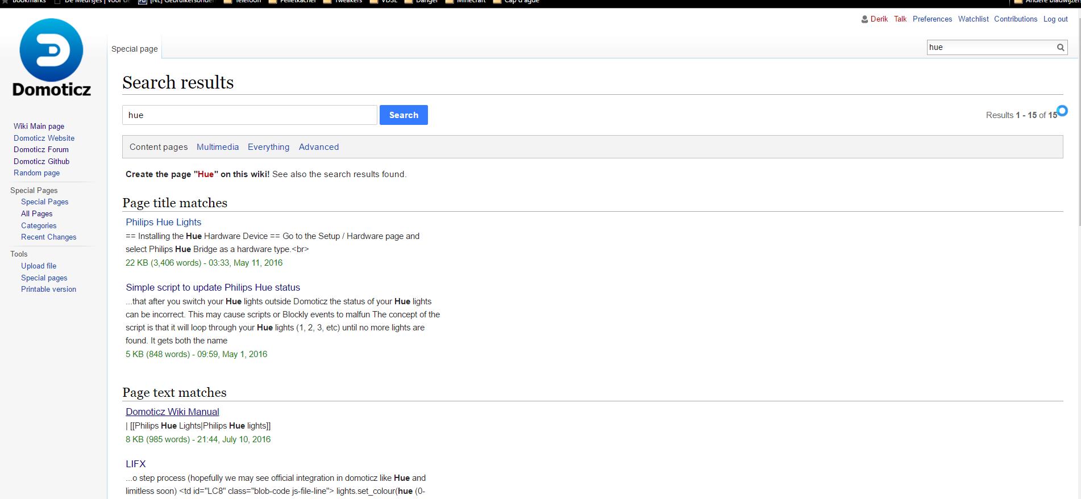Click Upload file in Tools

pyautogui.click(x=39, y=266)
